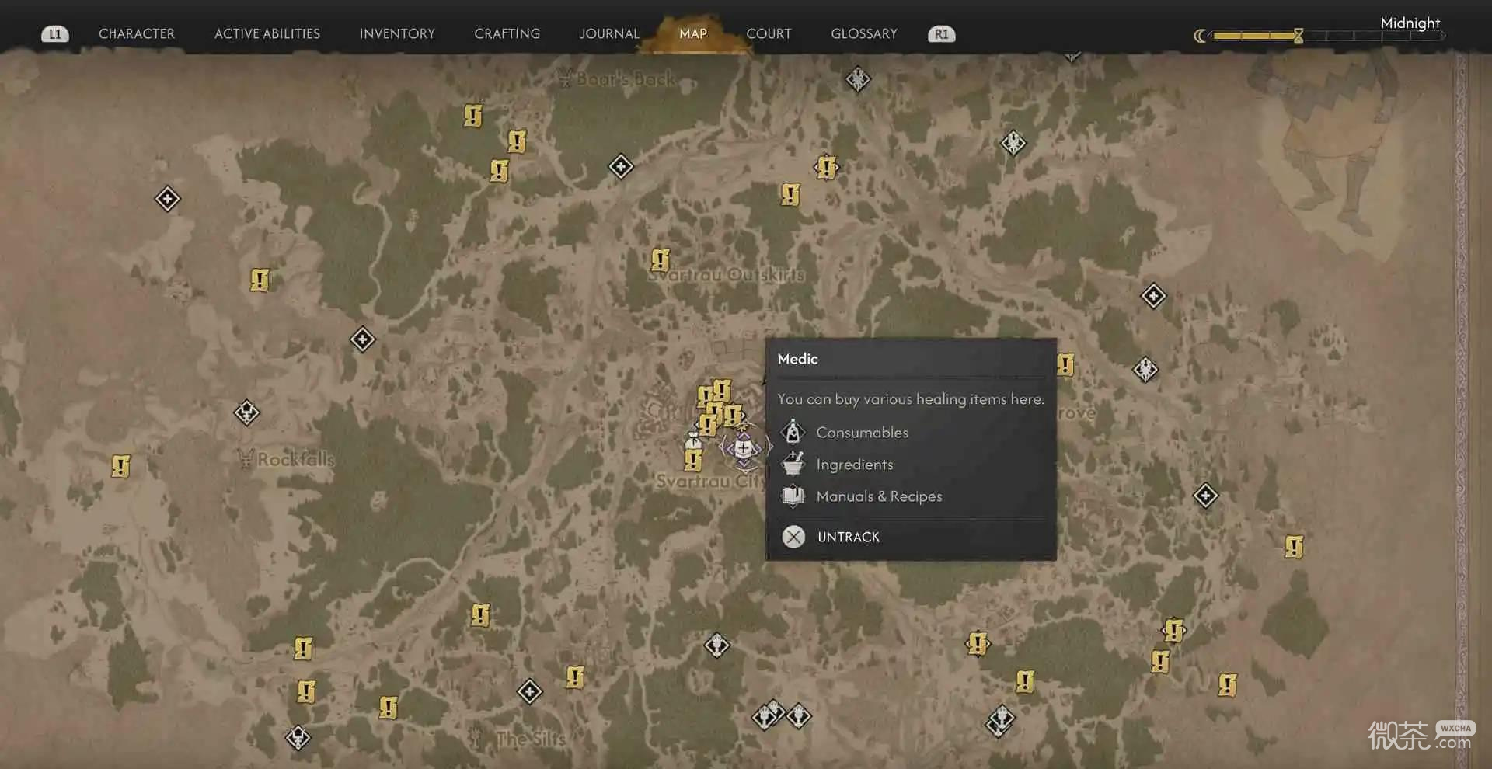Select the diamond marker just above The Silts
Image resolution: width=1492 pixels, height=769 pixels.
[529, 691]
